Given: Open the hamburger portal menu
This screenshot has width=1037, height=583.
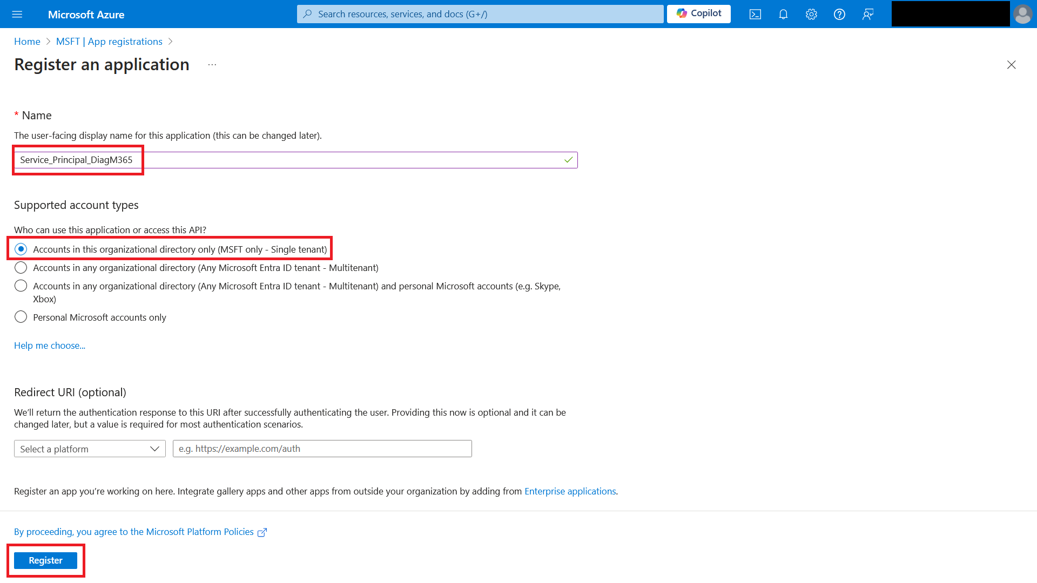Looking at the screenshot, I should [x=17, y=14].
